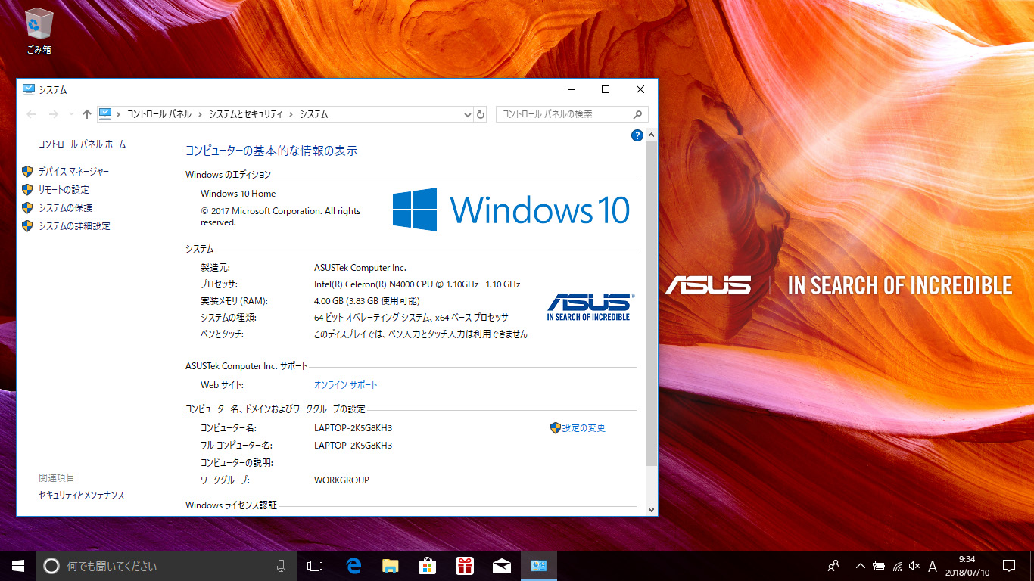Click shield icon beside リモートの設定
The width and height of the screenshot is (1034, 581).
(27, 190)
